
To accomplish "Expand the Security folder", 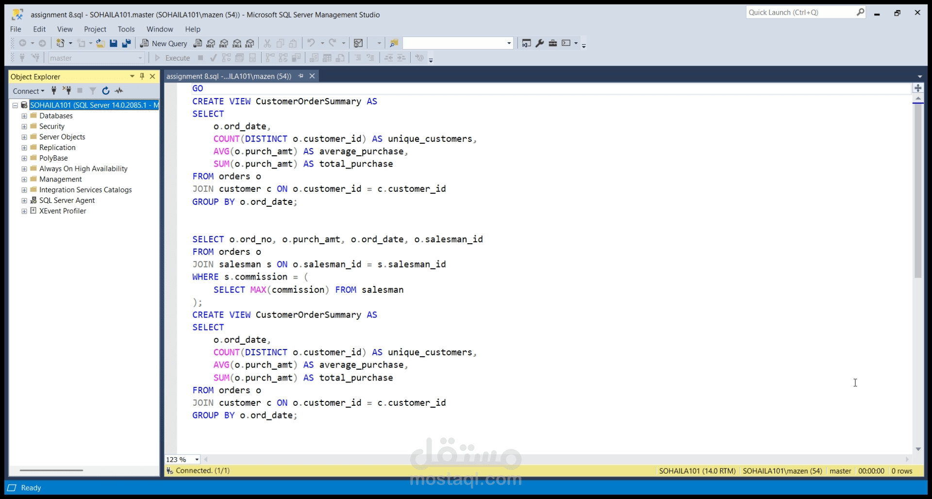I will (24, 127).
